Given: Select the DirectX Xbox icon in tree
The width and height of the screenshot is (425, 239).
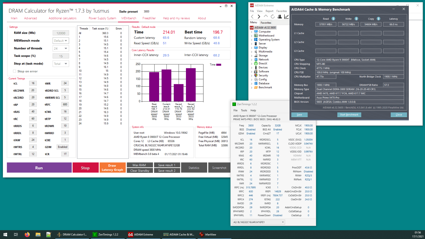Looking at the screenshot, I should tap(256, 63).
